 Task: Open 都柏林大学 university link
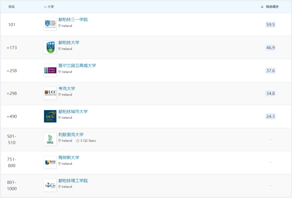(x=69, y=43)
